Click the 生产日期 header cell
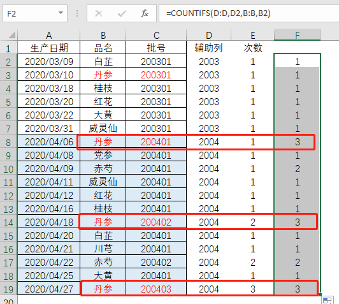 coord(49,48)
